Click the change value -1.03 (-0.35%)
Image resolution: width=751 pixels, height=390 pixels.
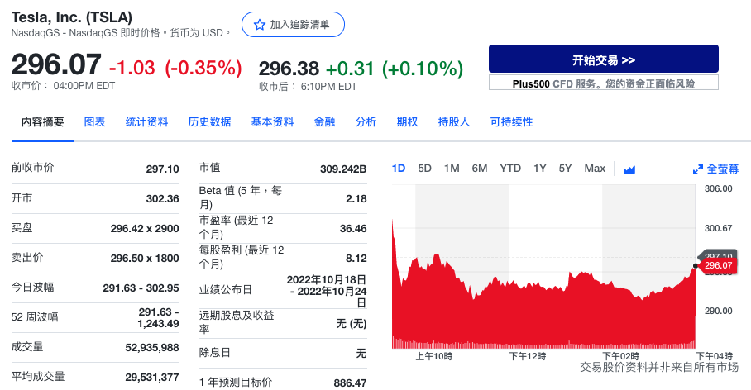[175, 68]
